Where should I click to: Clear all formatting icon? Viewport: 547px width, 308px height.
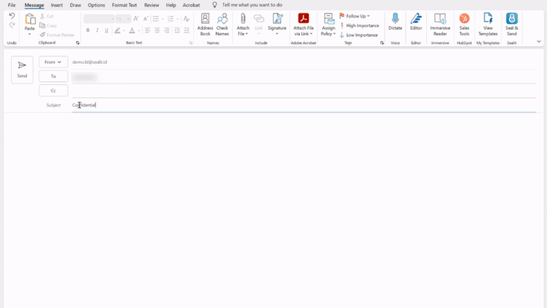click(x=187, y=18)
